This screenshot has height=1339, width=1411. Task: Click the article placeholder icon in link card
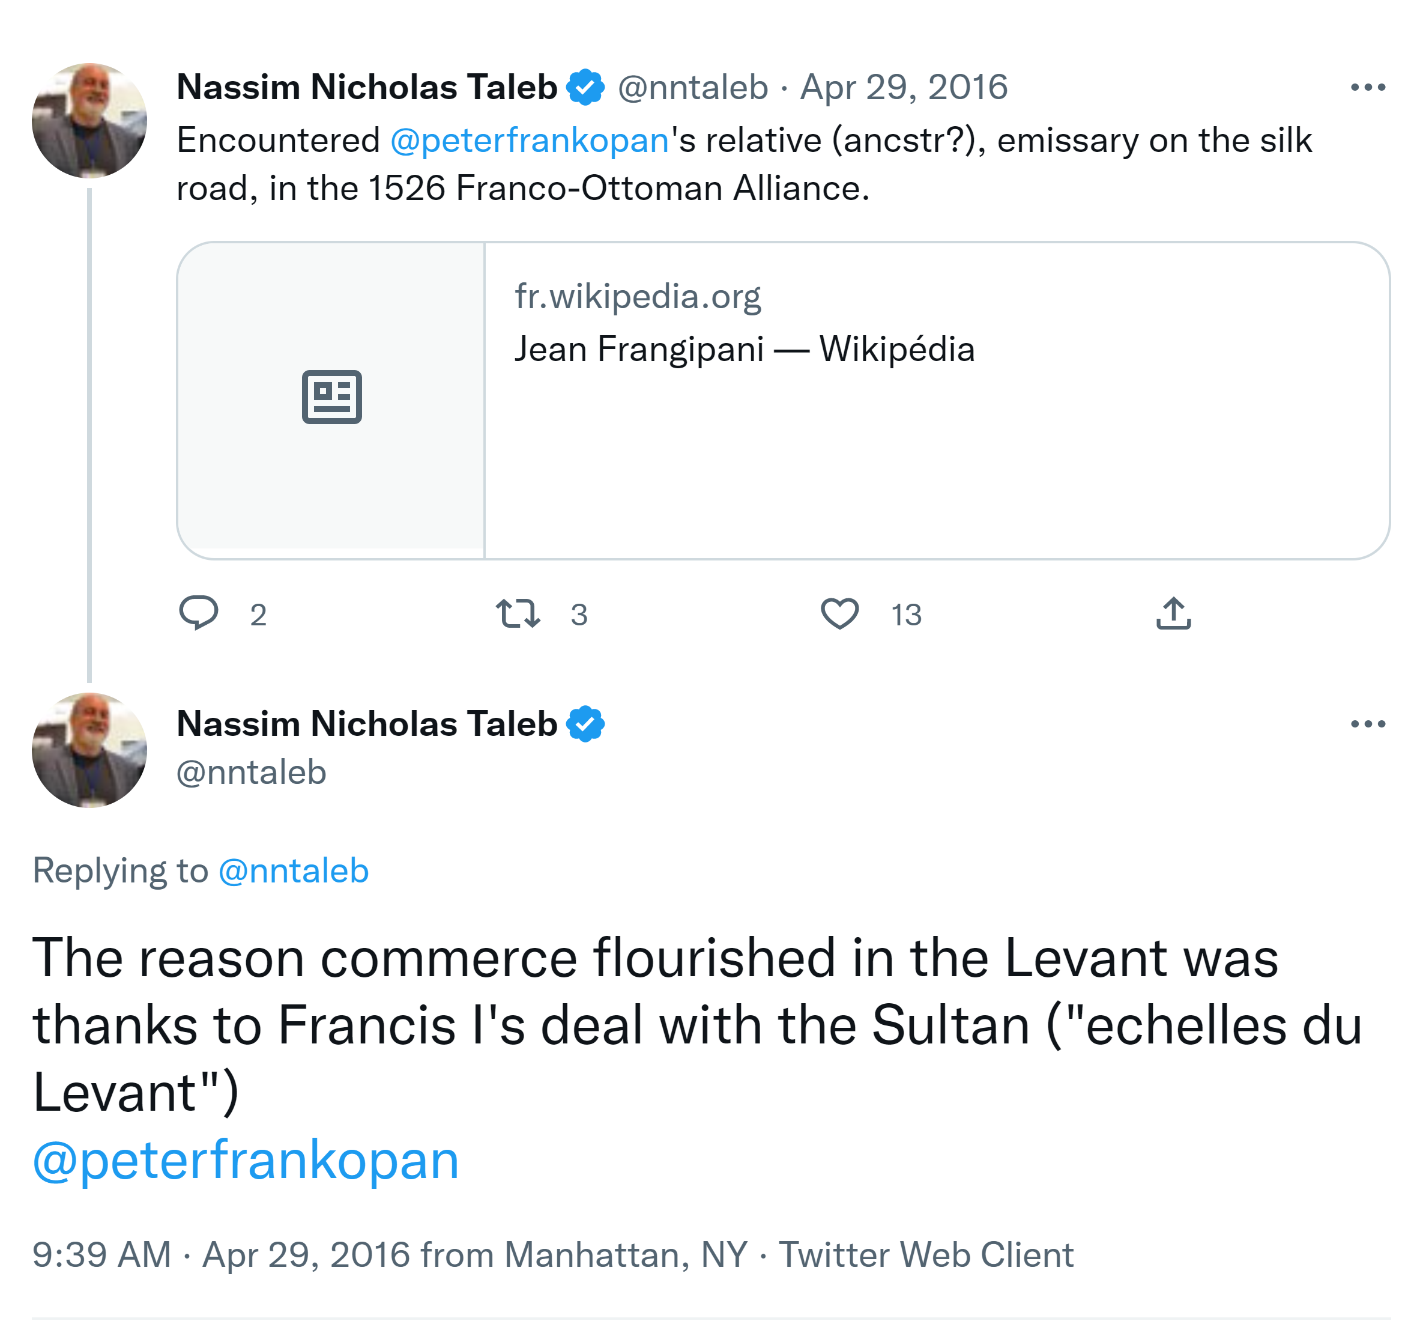331,397
